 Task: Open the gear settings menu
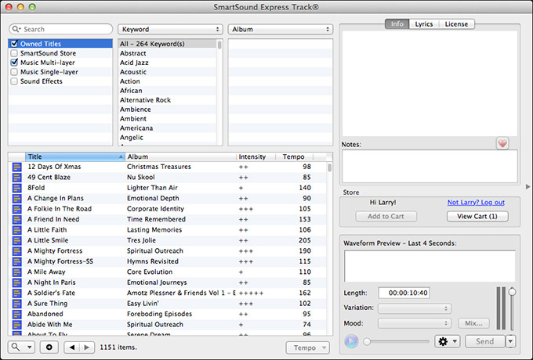(447, 341)
